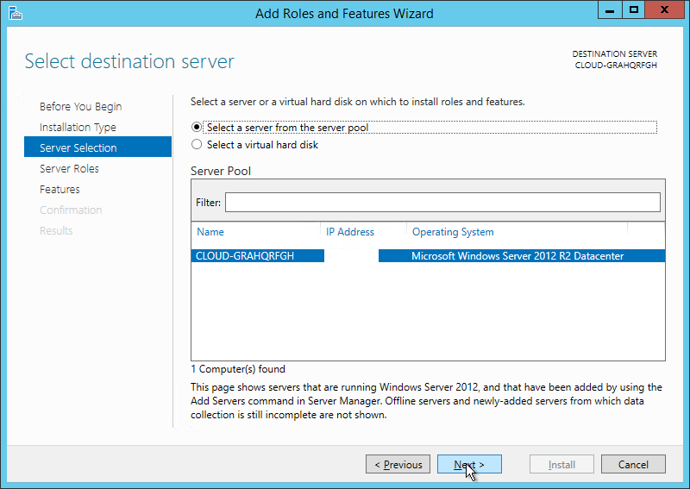This screenshot has width=690, height=489.
Task: Click the Server Pool heading
Action: click(x=221, y=171)
